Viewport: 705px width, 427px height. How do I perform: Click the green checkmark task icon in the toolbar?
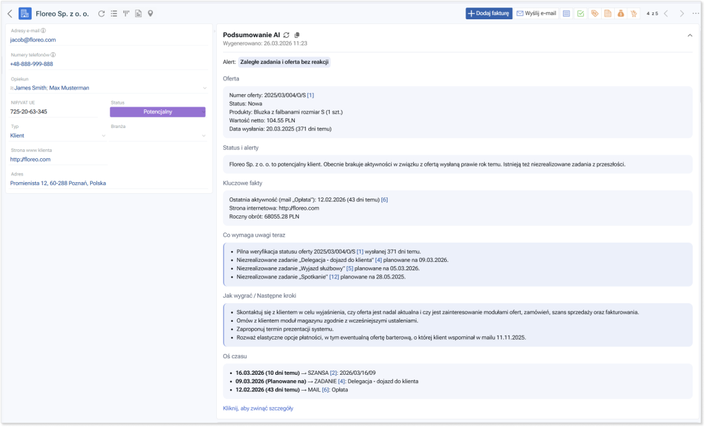[580, 13]
